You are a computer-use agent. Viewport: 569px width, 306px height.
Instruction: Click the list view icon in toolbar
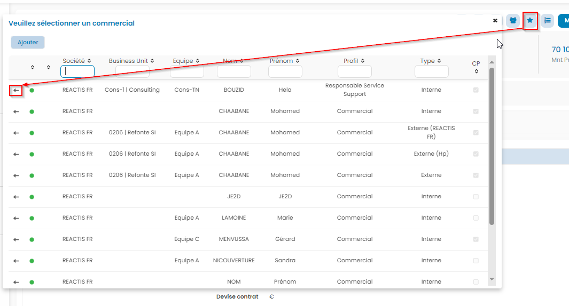coord(547,21)
